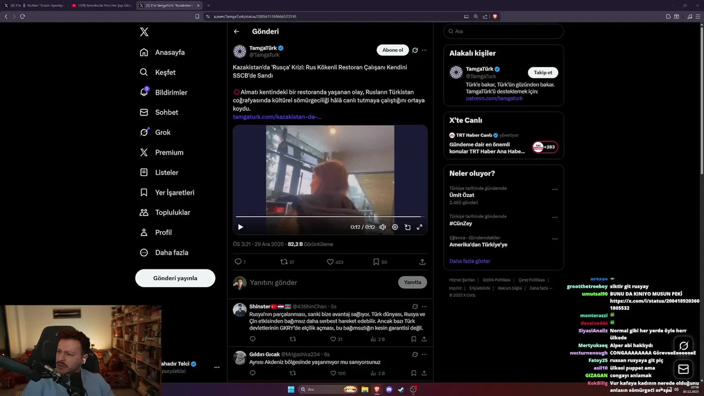Expand Daha fazla menu in sidebar
704x396 pixels.
coord(164,252)
